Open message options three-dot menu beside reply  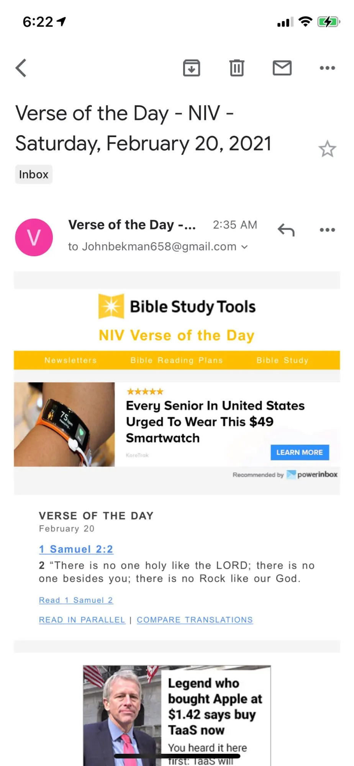point(328,230)
